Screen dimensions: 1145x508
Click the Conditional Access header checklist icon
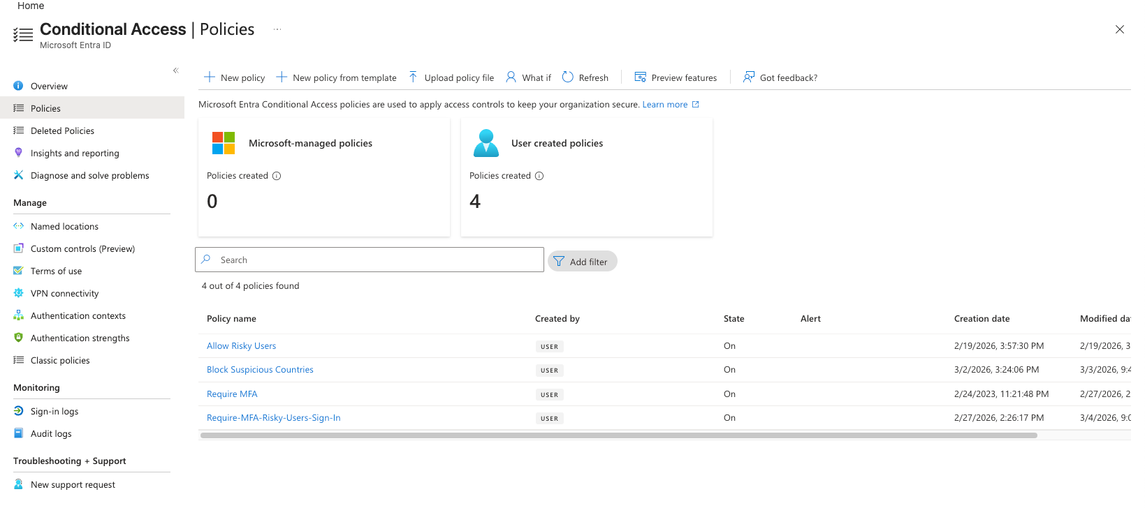[23, 35]
